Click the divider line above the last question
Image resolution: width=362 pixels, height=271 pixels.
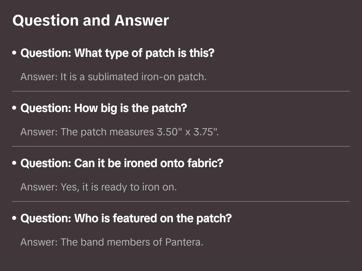point(181,201)
